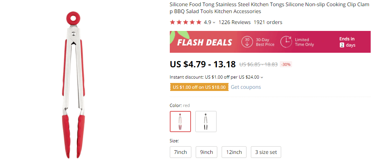Click the green leaf flash deals icon
This screenshot has width=371, height=163.
(183, 35)
